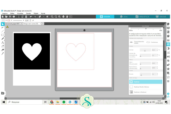Click Rastrear Borda Externa button

pos(146,87)
